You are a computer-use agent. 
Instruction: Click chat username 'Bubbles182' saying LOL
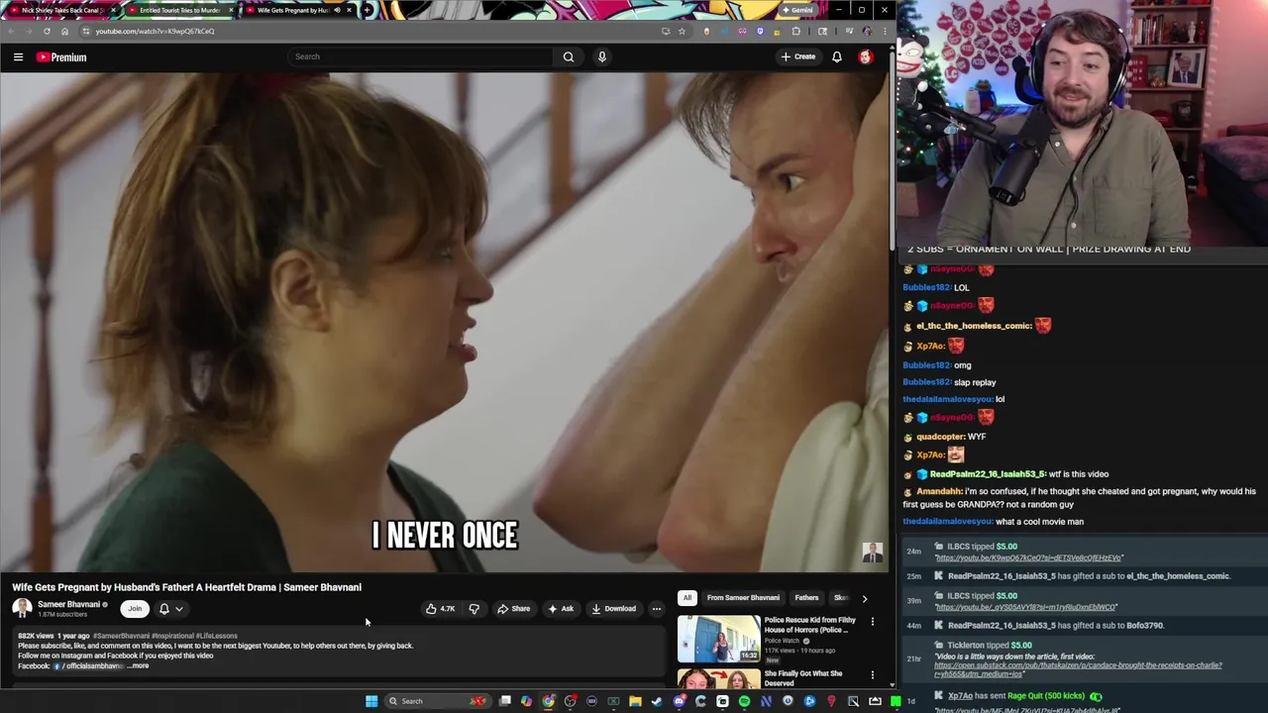tap(926, 287)
